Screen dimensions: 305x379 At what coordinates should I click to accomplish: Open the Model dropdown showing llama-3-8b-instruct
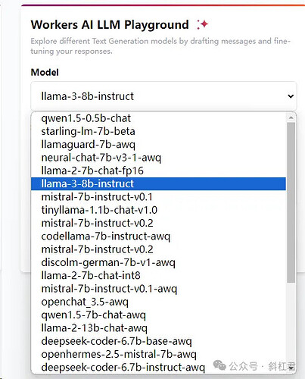tap(163, 96)
